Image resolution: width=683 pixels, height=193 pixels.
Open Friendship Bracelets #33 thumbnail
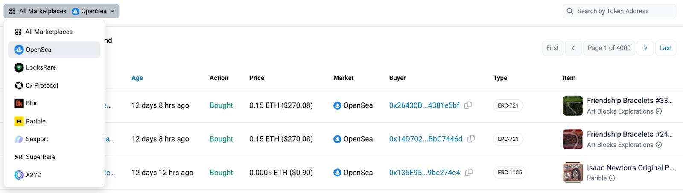(573, 106)
